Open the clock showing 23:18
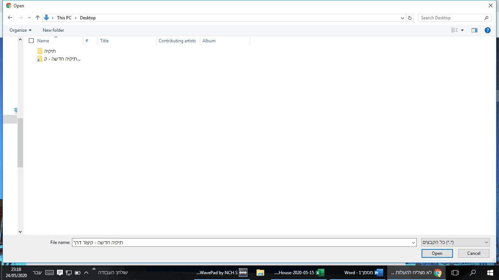 point(16,272)
